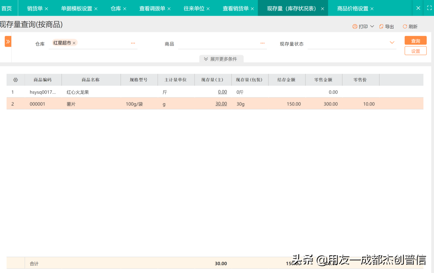The width and height of the screenshot is (434, 273).
Task: Click the ellipsis icon beside 仓库 field
Action: coord(133,43)
